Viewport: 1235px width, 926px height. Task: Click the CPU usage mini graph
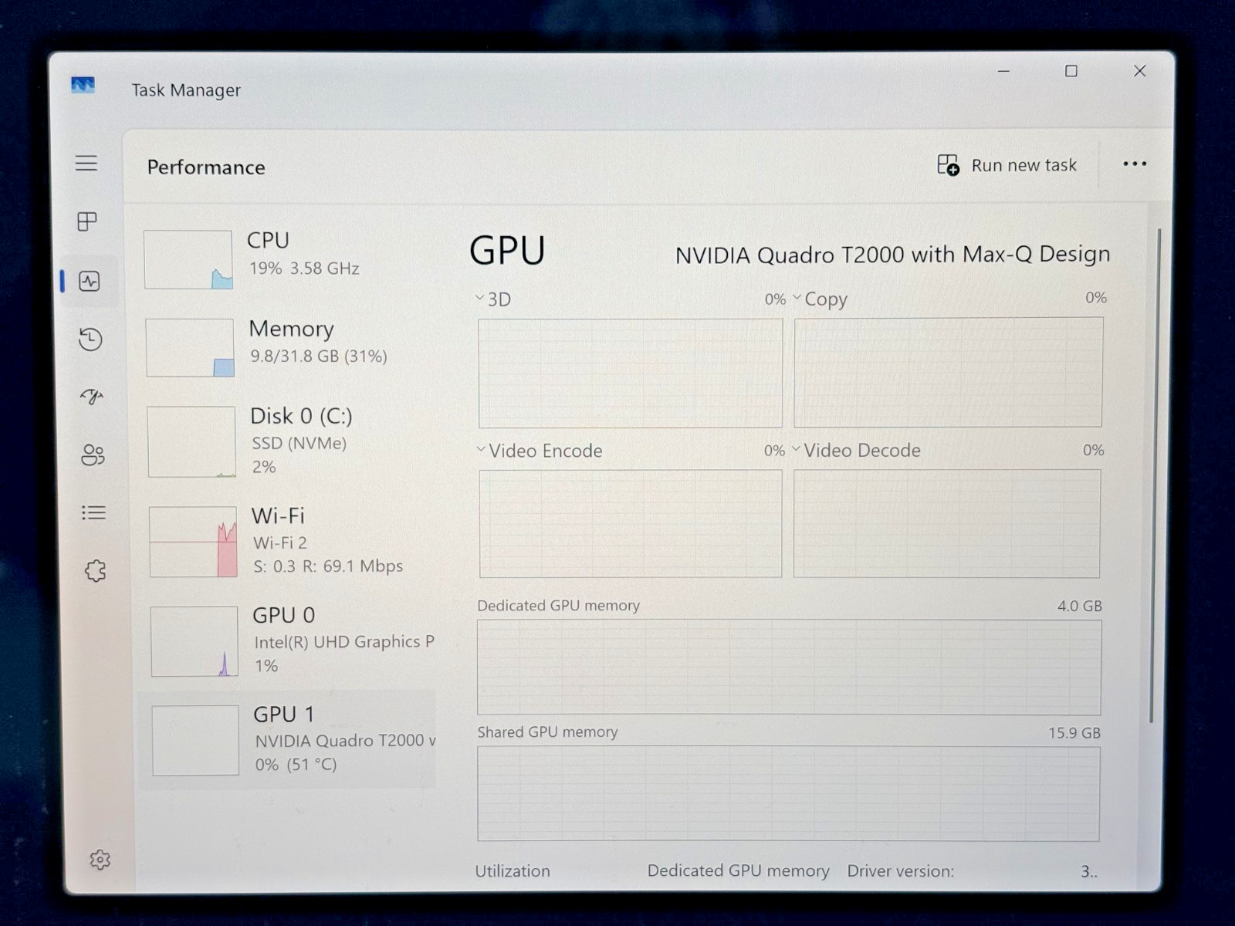(x=188, y=260)
